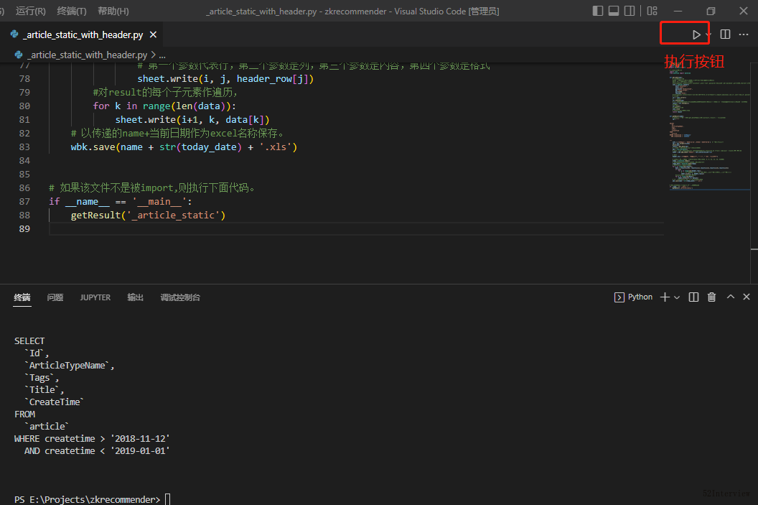Viewport: 758px width, 505px height.
Task: Click the terminal prompt PS E:\Projects\zkrecommender>
Action: tap(87, 499)
